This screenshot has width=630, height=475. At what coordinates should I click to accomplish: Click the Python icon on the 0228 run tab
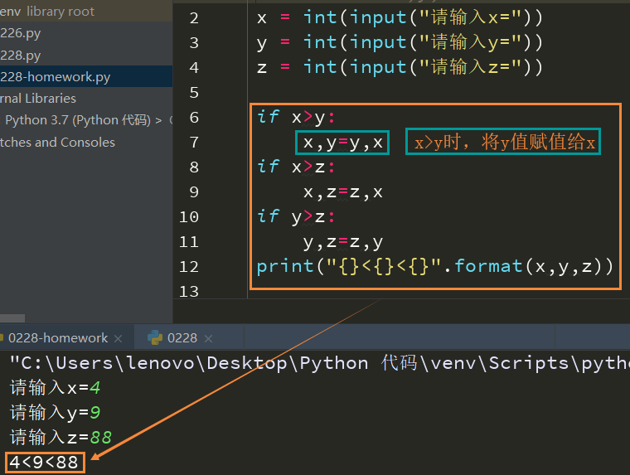coord(154,337)
